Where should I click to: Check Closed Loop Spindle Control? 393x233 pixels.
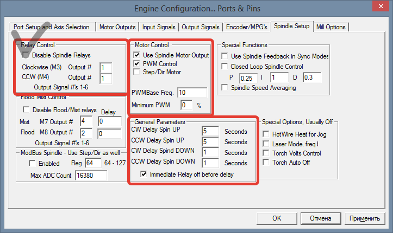coord(225,67)
